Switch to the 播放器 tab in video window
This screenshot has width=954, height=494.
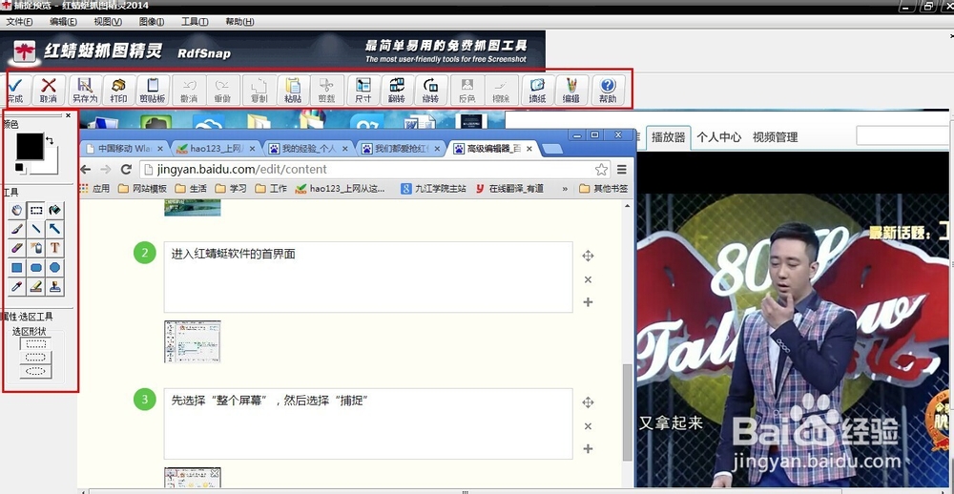pos(668,137)
